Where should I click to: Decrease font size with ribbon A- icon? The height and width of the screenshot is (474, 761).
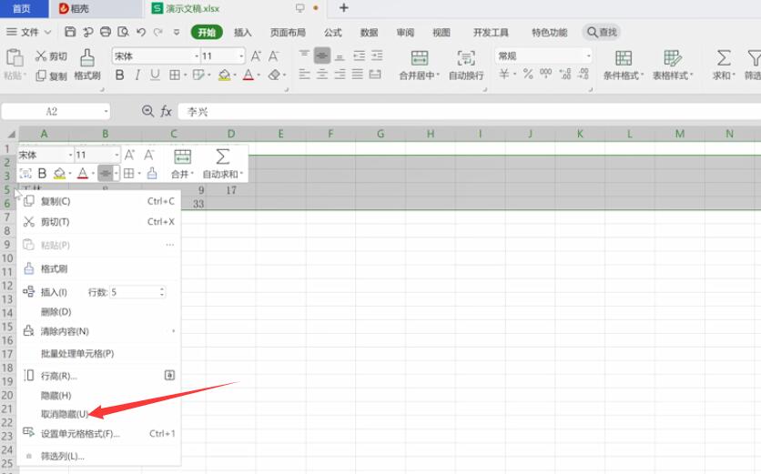pos(274,56)
